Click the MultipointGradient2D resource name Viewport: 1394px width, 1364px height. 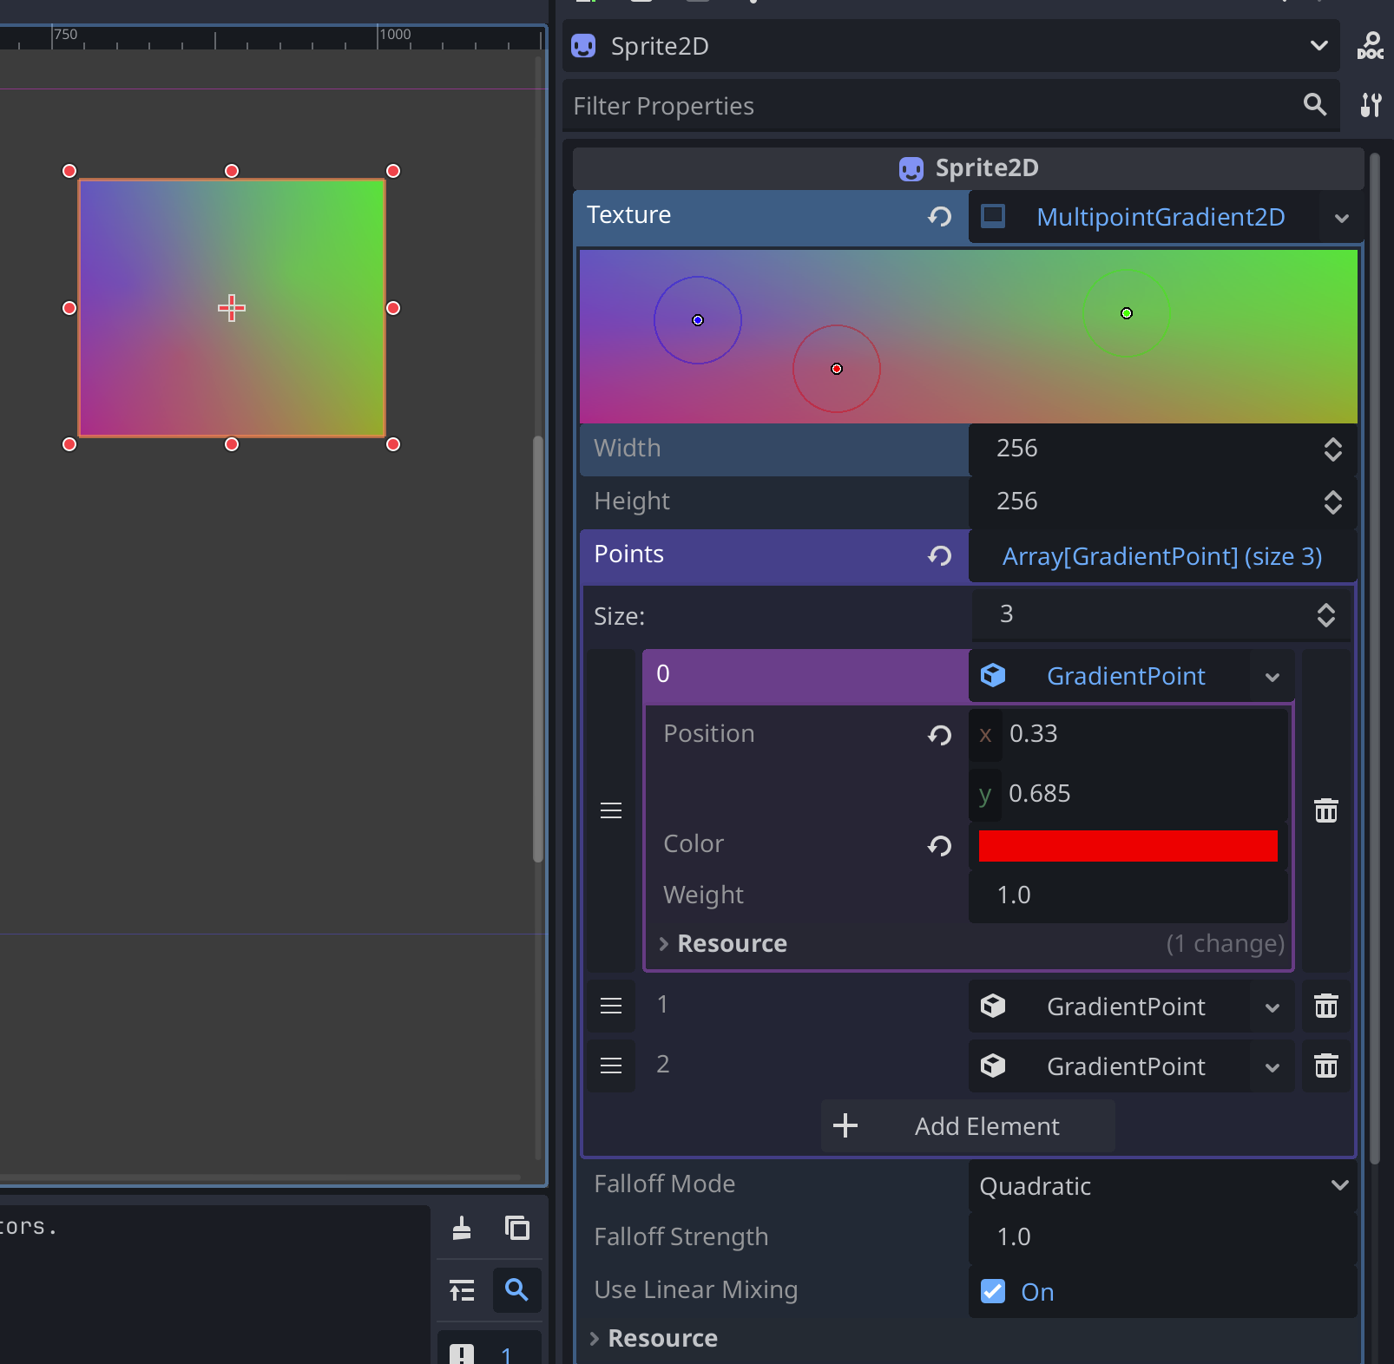pyautogui.click(x=1161, y=217)
